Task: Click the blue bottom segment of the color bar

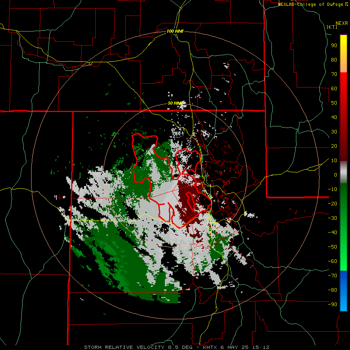Action: coord(343,291)
